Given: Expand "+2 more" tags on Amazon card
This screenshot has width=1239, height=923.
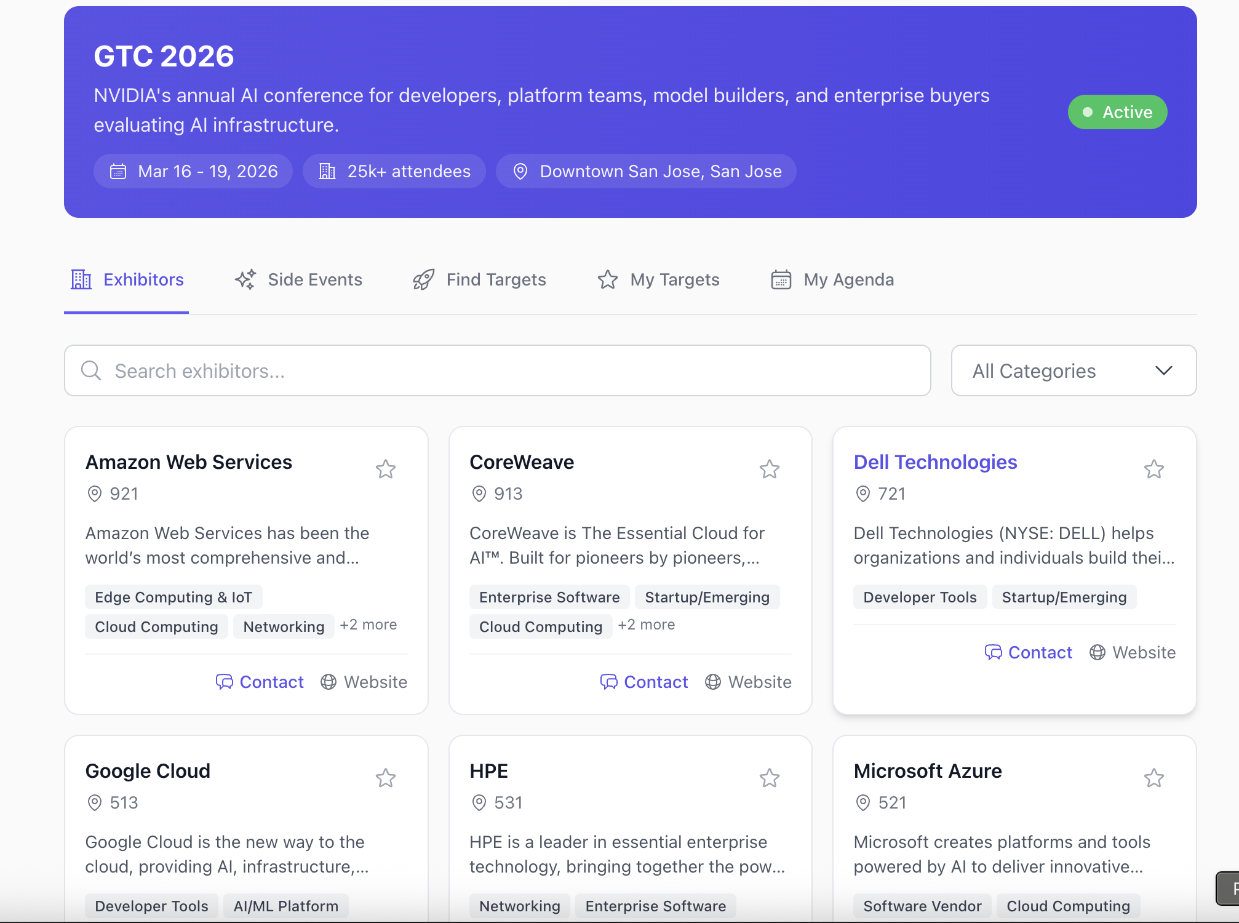Looking at the screenshot, I should [368, 625].
